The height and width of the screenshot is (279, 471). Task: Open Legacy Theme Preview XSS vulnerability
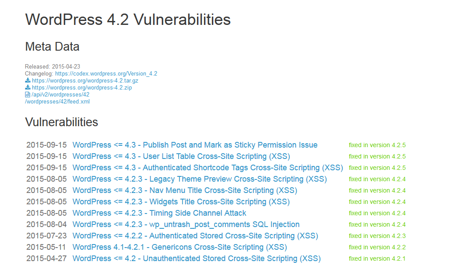[200, 179]
